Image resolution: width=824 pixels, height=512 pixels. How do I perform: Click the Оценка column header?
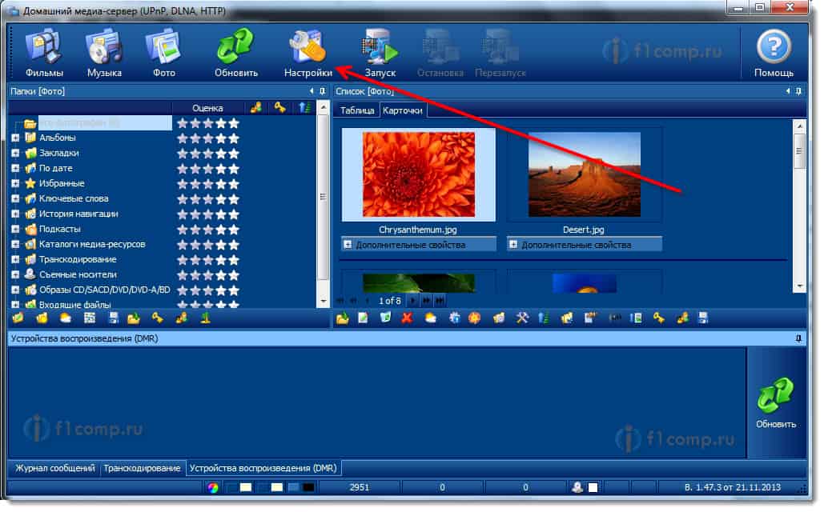tap(207, 108)
